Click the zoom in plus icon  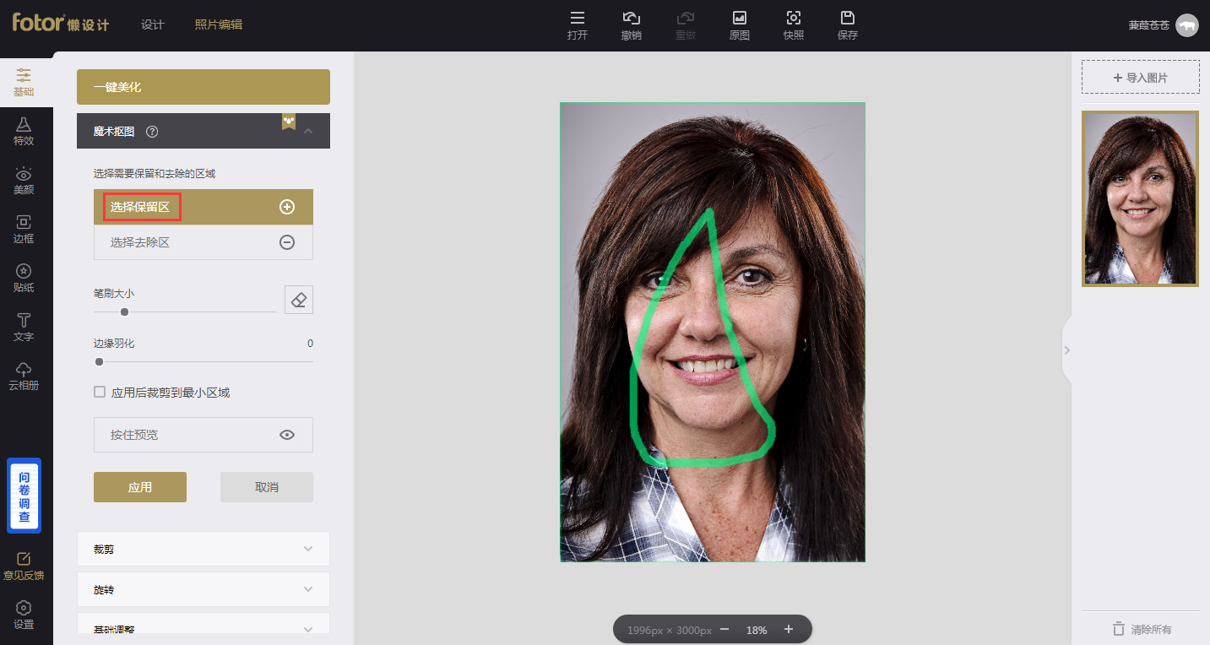[789, 629]
